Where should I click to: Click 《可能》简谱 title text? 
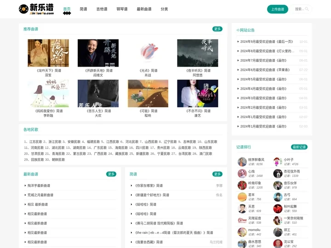coord(148,111)
